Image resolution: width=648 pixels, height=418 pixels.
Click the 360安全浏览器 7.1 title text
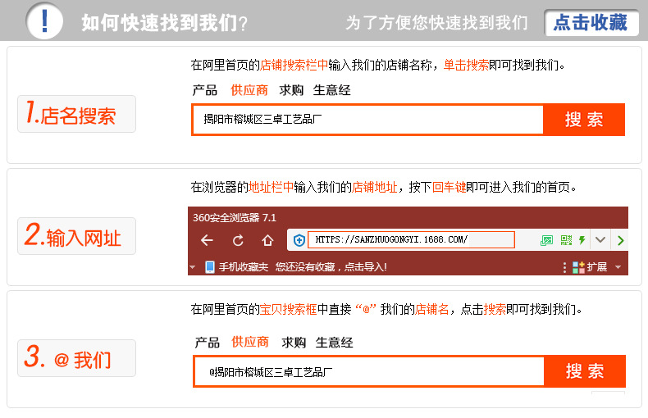235,218
